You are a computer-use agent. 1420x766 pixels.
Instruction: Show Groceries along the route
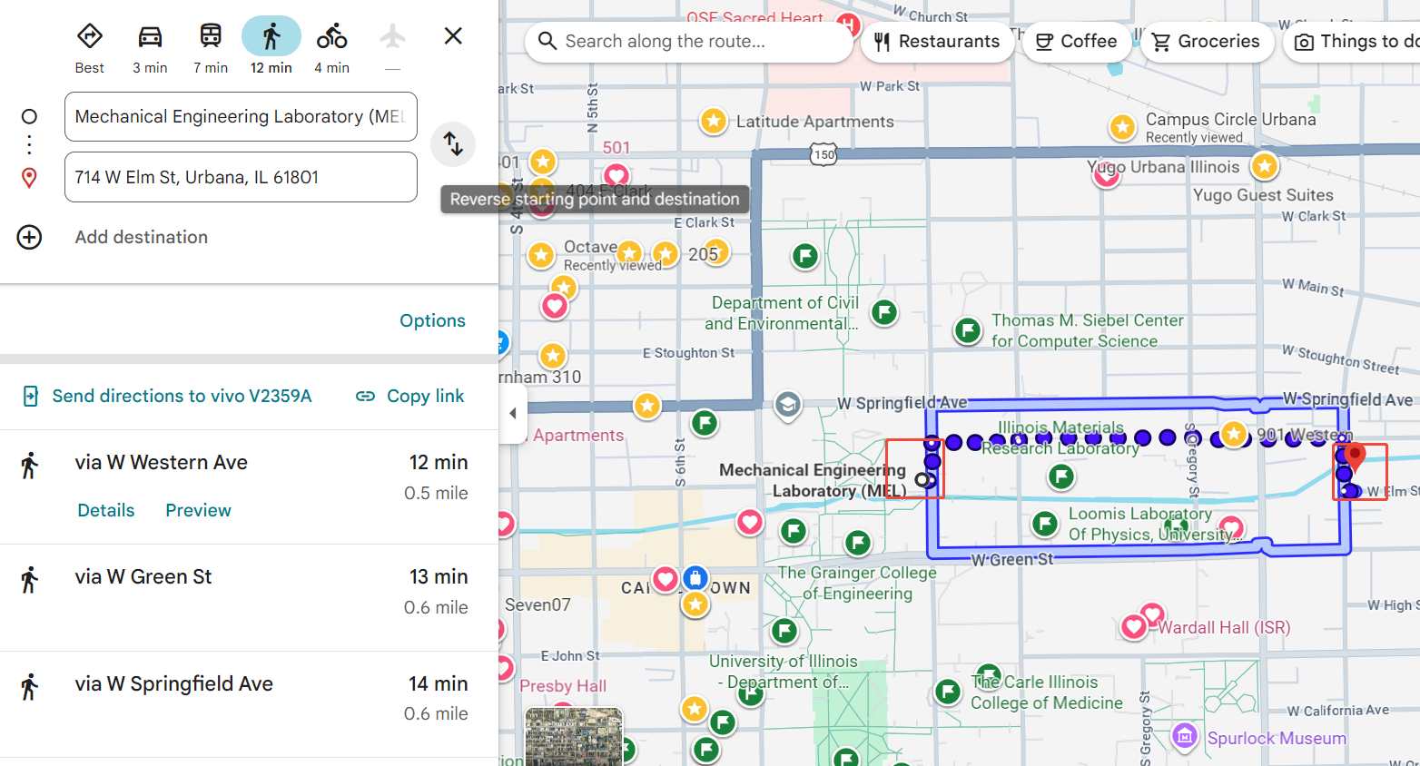coord(1207,42)
